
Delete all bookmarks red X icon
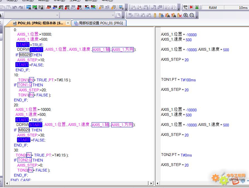(179, 15)
